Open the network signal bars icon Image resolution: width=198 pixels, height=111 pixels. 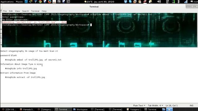[x=186, y=2]
